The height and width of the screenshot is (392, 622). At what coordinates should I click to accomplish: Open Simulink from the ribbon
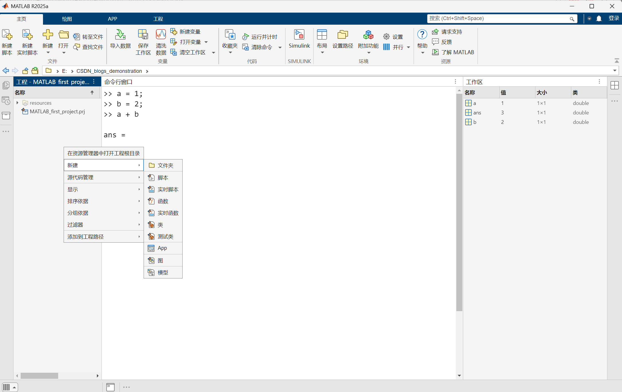[x=299, y=35]
